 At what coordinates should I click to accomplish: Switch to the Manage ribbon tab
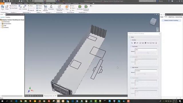(48, 3)
